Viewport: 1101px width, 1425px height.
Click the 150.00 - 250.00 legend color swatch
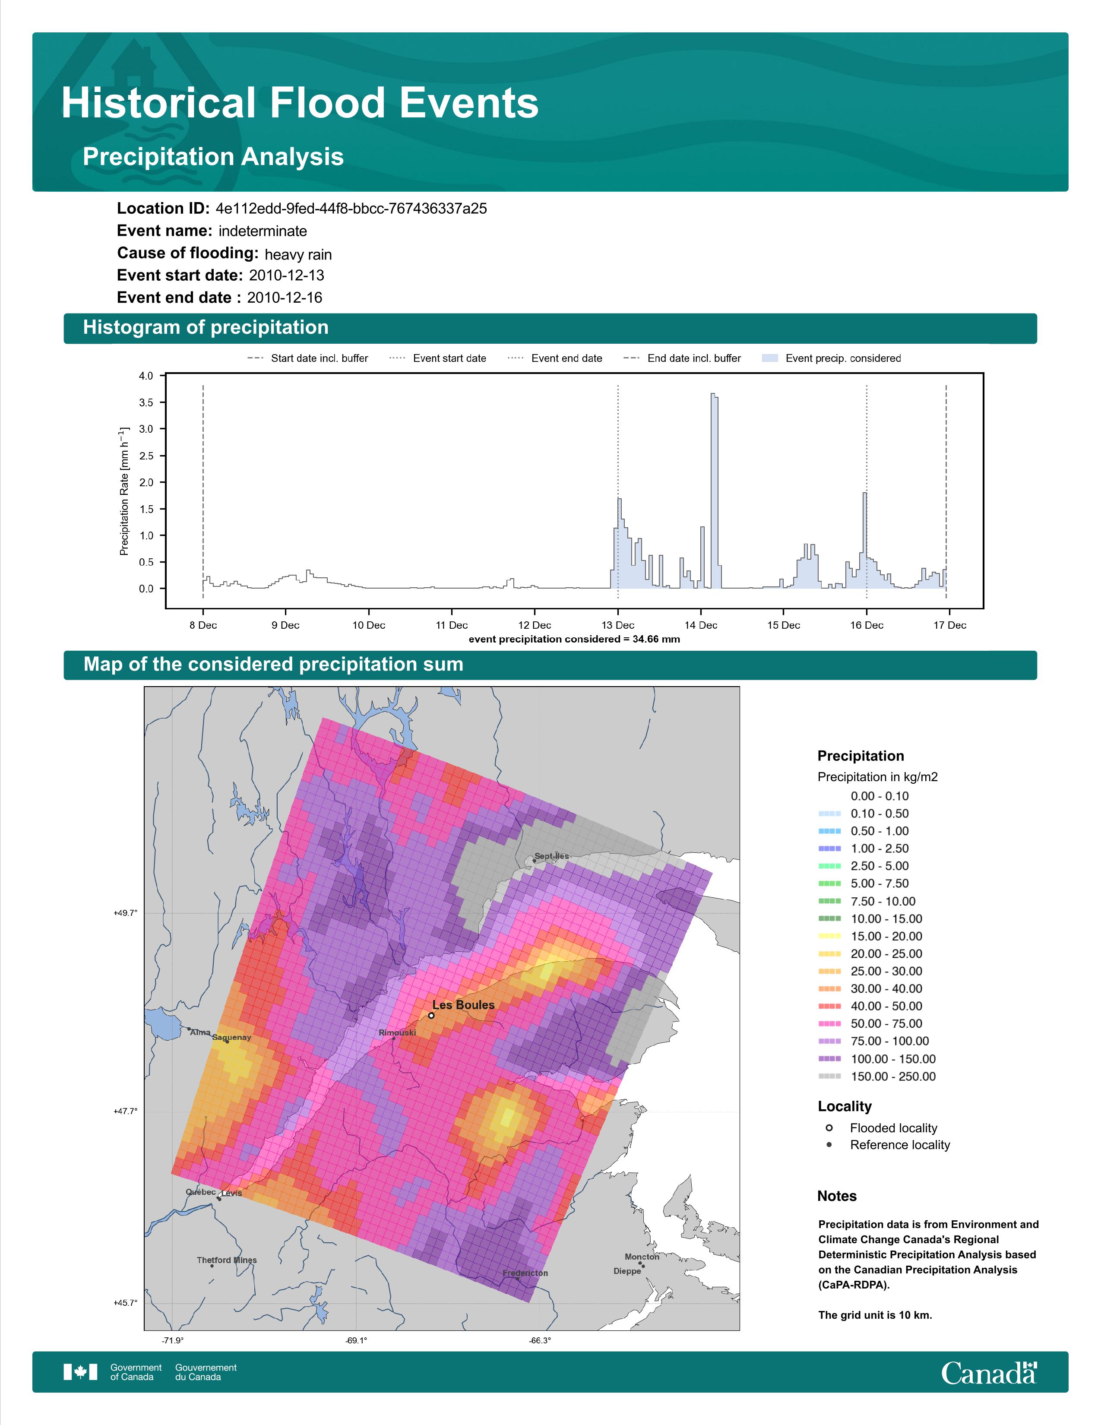click(830, 1077)
